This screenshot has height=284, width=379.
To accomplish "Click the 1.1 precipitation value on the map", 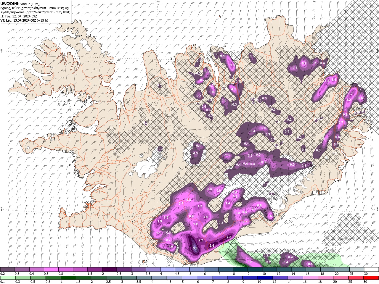I will [x=158, y=233].
